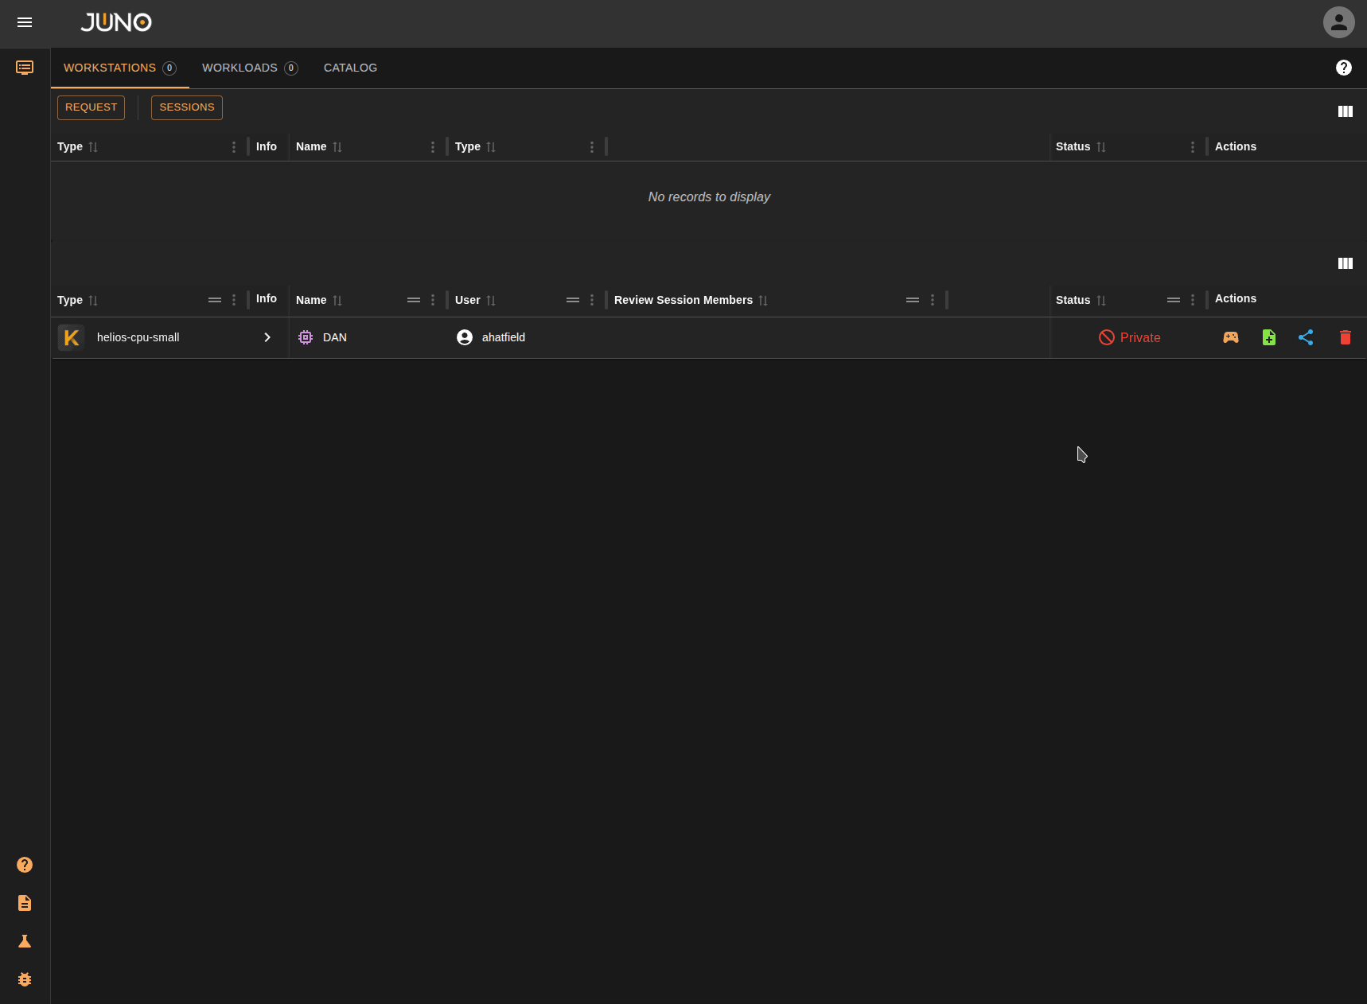This screenshot has width=1367, height=1004.
Task: Toggle sorting on the User column
Action: pos(491,301)
